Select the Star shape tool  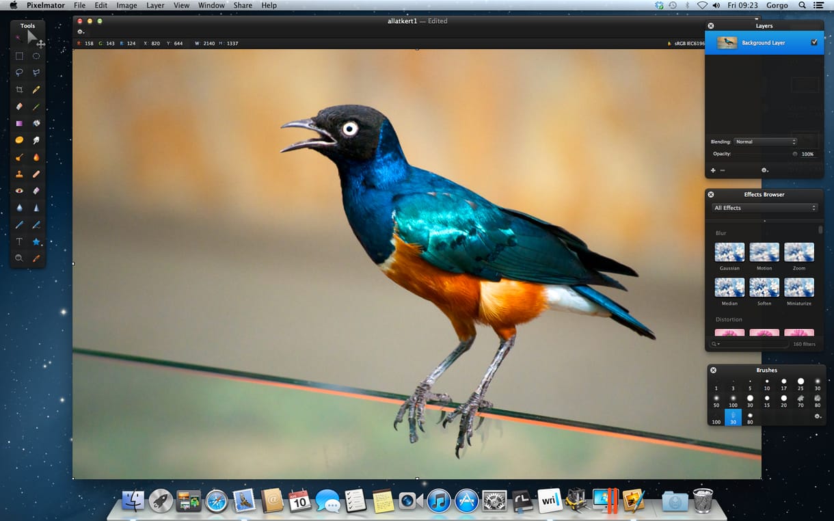(36, 241)
